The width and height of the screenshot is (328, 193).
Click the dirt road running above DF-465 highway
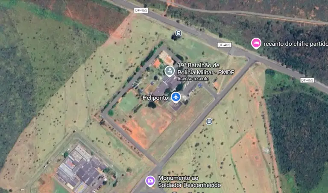(247, 13)
